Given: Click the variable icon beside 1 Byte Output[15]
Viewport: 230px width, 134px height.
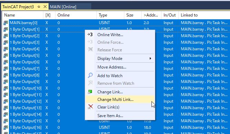Looking at the screenshot, I should pos(6,121).
